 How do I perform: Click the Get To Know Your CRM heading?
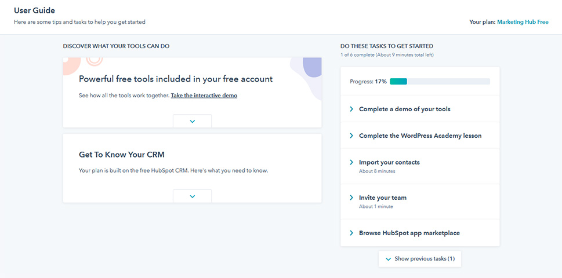(x=122, y=155)
